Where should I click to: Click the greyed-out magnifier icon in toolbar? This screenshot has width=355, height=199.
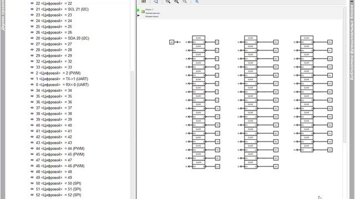pos(185,2)
